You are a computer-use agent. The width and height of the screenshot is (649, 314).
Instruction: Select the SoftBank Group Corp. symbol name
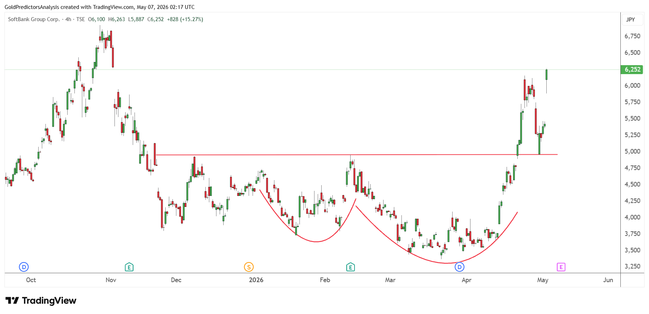[34, 19]
